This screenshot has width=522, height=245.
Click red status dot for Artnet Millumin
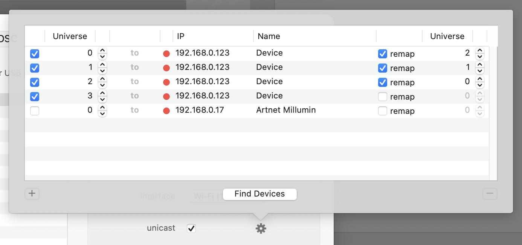(x=166, y=111)
